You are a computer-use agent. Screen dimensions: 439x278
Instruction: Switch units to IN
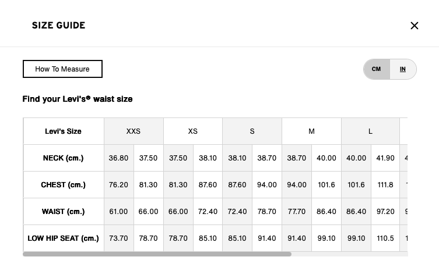[x=403, y=69]
